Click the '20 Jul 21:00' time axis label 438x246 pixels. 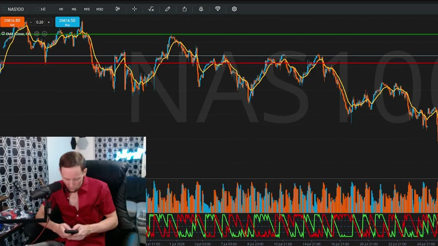click(x=369, y=244)
